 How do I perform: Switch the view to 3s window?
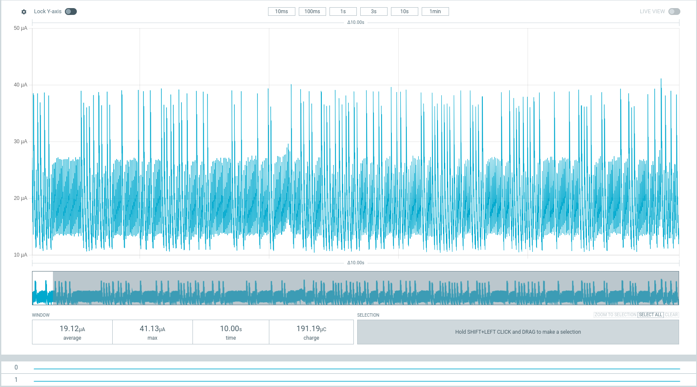tap(373, 12)
